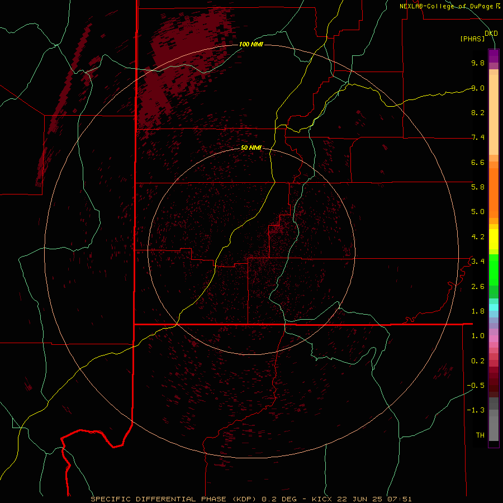Pick the yellow segment of the color bar

(493, 239)
